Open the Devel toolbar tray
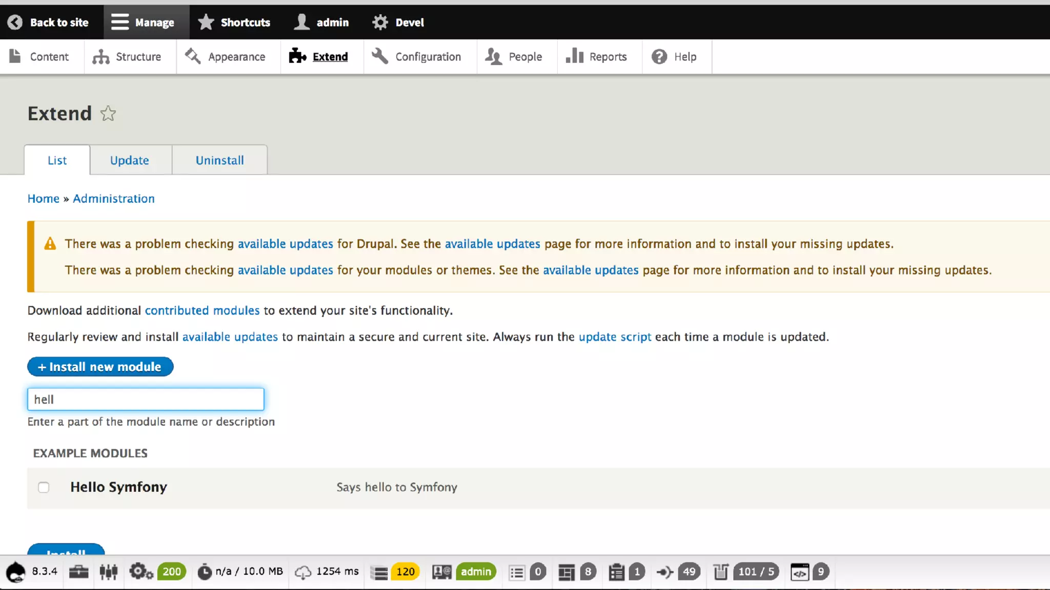The height and width of the screenshot is (590, 1050). pos(398,22)
